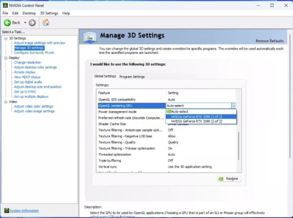Click the Feature column header
The height and width of the screenshot is (218, 293).
pyautogui.click(x=131, y=93)
